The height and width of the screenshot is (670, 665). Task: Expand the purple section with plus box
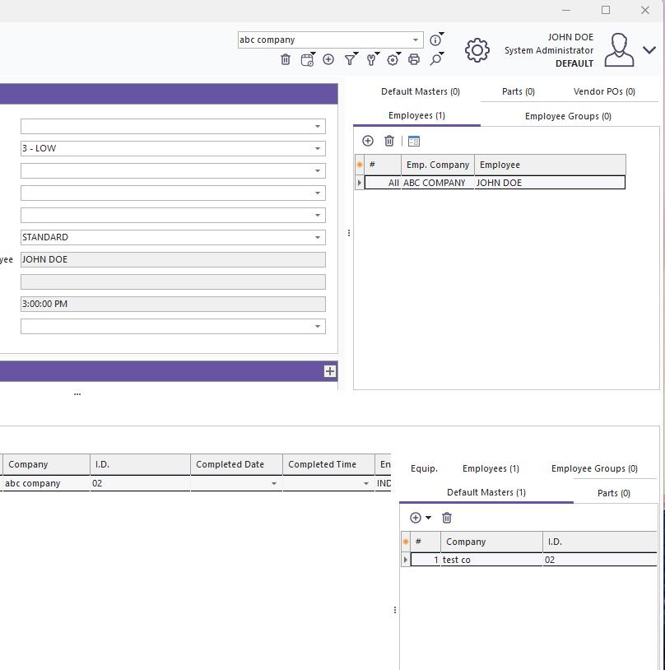pyautogui.click(x=329, y=371)
